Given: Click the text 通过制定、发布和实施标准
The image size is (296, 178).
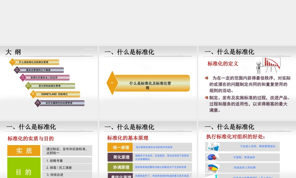Looking at the screenshot, I should coord(66,151).
